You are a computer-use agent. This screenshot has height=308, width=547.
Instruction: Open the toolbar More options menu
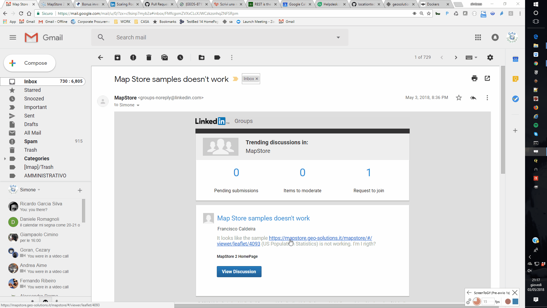point(232,58)
